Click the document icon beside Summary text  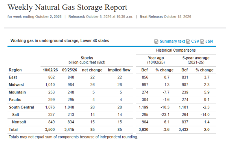[156, 42]
